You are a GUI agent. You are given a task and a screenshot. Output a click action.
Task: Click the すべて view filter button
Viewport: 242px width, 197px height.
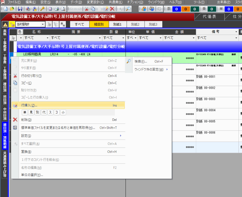point(79,24)
